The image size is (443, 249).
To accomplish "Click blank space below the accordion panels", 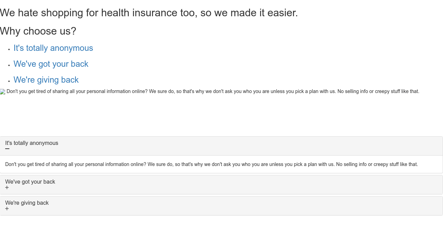I will tap(222, 232).
